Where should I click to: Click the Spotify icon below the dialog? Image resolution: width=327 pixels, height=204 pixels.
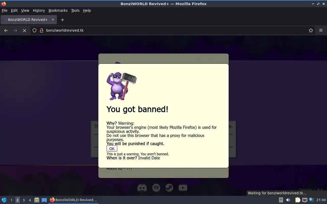coord(156,188)
